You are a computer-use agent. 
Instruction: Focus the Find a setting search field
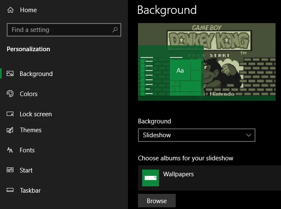click(x=59, y=30)
